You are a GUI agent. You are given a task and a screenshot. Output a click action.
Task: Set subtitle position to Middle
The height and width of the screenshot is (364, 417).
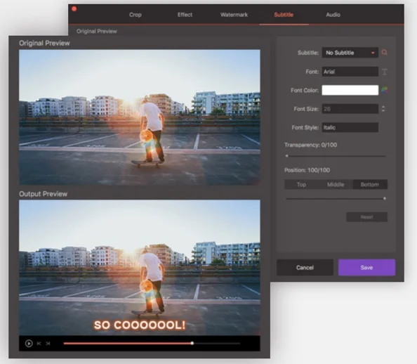point(336,185)
